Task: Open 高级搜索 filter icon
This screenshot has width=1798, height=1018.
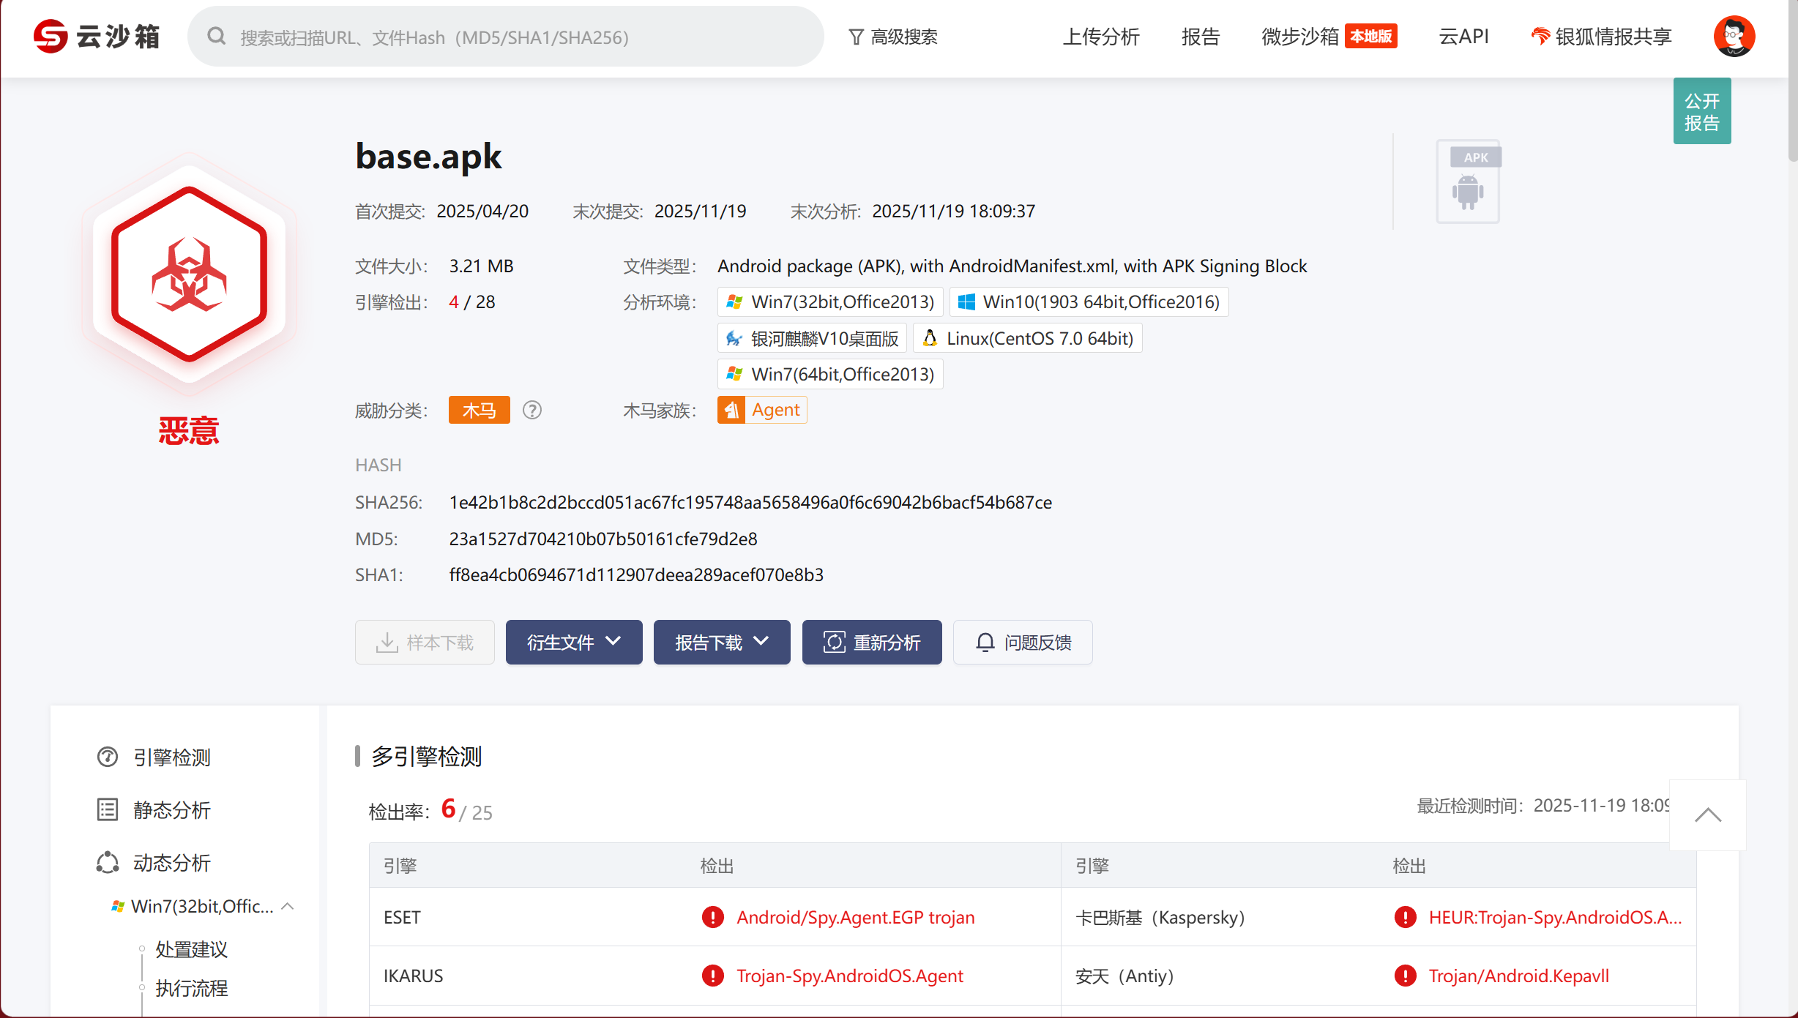Action: tap(856, 37)
